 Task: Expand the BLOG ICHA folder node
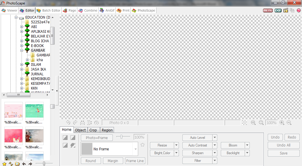coord(22,41)
